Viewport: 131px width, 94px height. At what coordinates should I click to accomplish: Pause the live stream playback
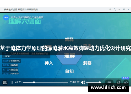[12, 82]
